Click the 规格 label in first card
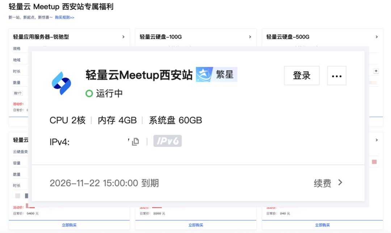Viewport: 391px width, 233px height. click(x=17, y=48)
